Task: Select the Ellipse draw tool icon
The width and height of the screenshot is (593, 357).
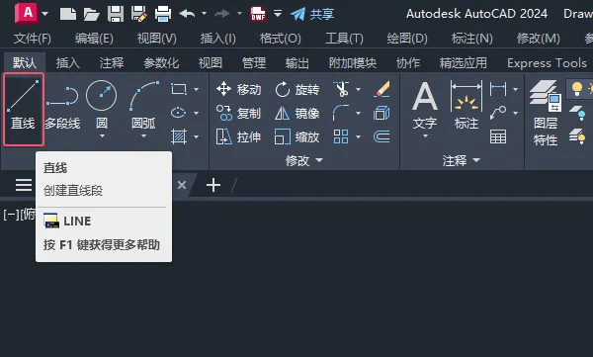Action: point(179,113)
